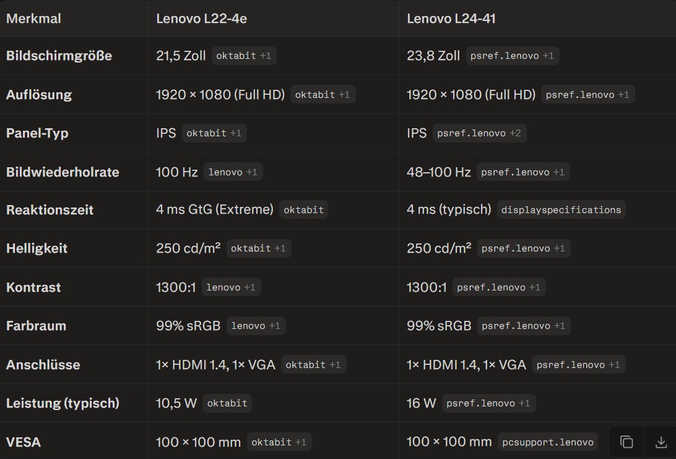Open psref.lenovo chip in Auflösung row
Viewport: 676px width, 459px height.
coord(587,95)
